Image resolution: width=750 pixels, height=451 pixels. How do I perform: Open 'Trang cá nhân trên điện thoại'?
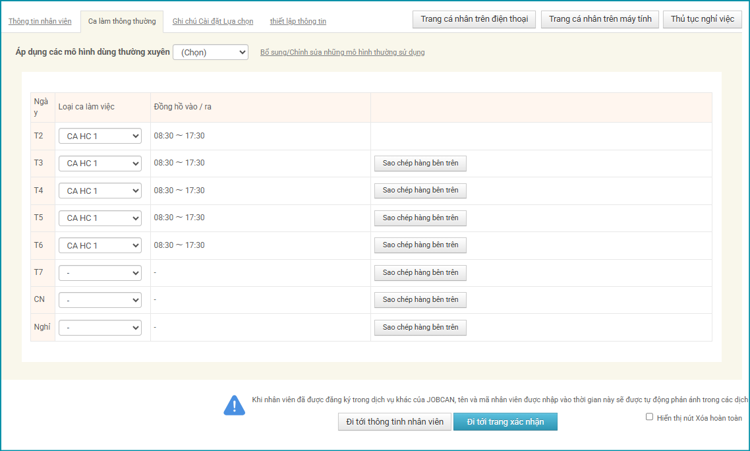pyautogui.click(x=475, y=19)
